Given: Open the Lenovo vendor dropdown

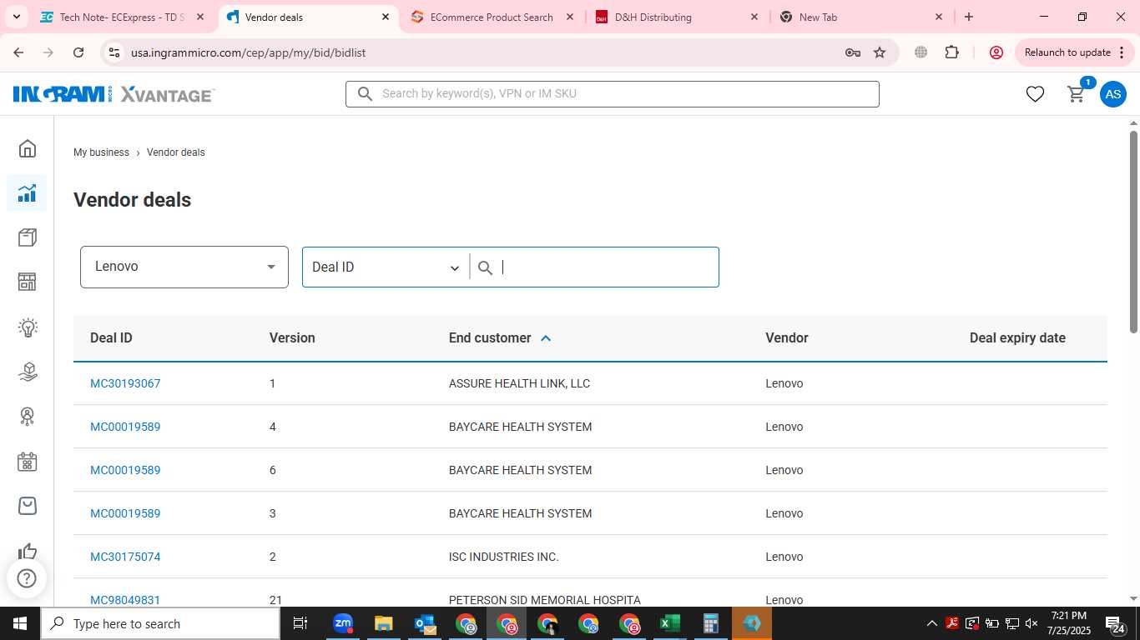Looking at the screenshot, I should click(x=184, y=267).
